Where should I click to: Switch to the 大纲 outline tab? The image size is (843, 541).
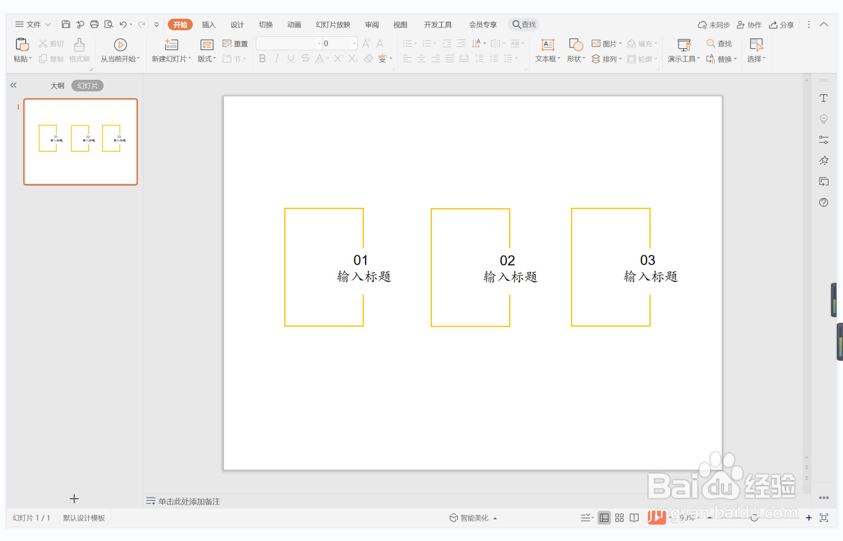click(57, 86)
